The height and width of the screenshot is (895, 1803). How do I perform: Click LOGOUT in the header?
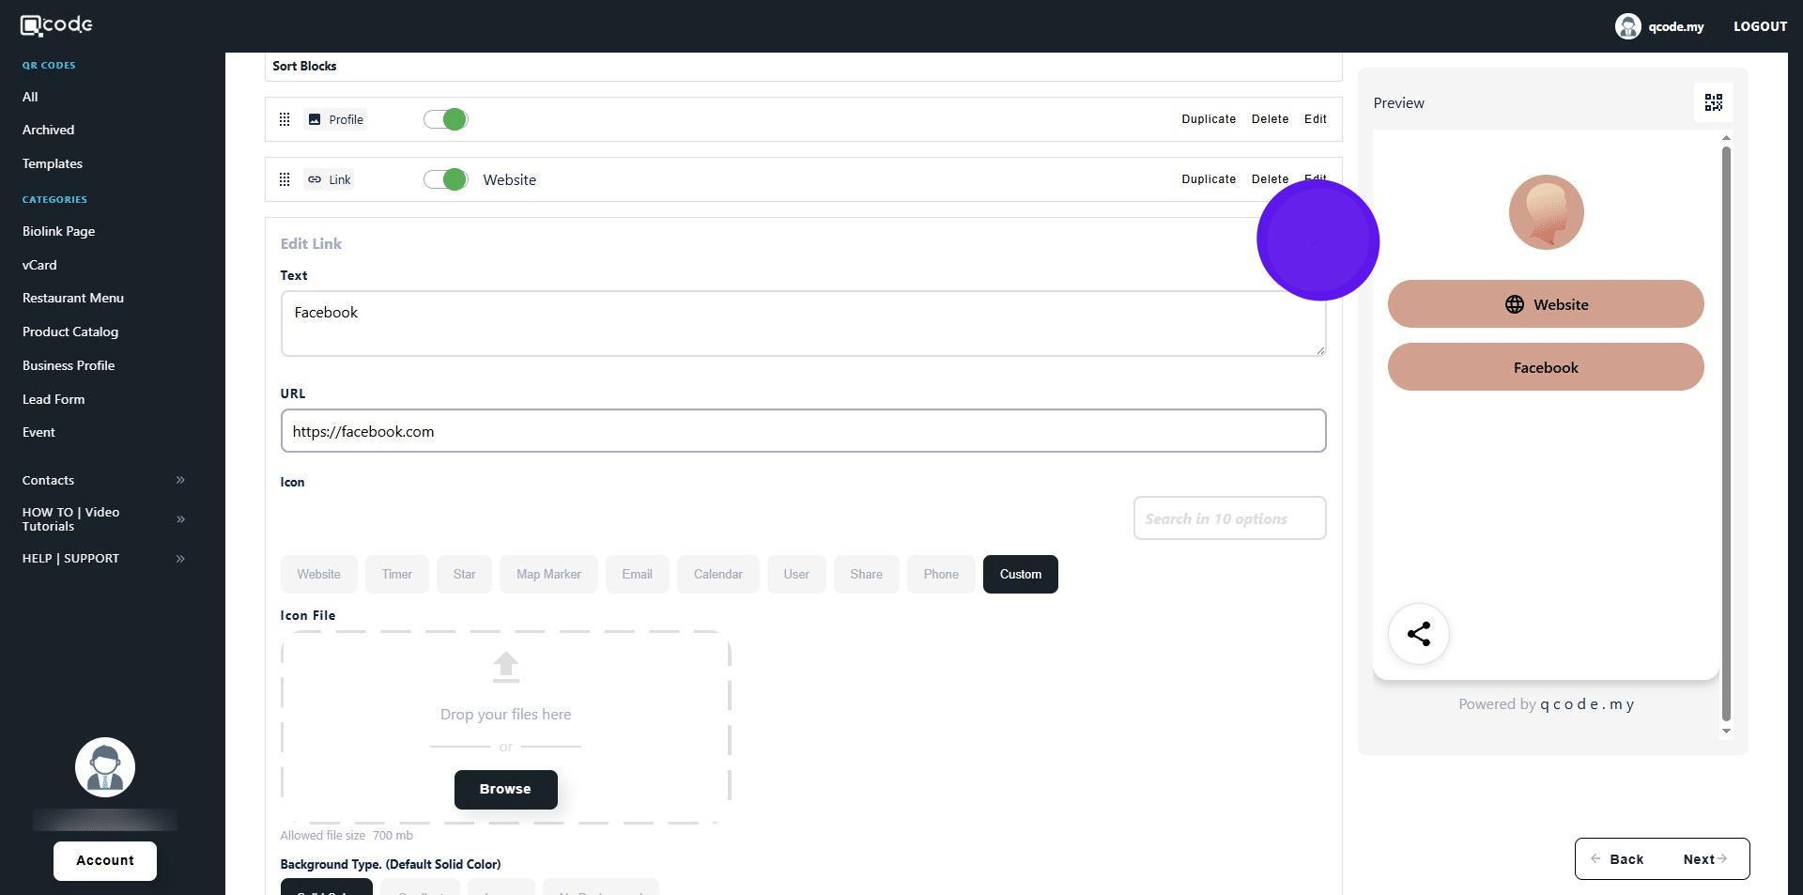(1760, 26)
